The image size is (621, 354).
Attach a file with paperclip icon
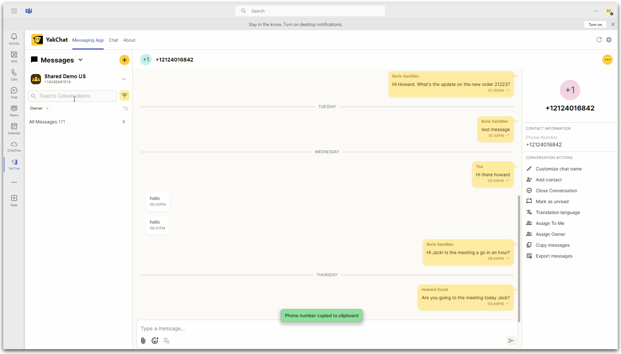click(x=143, y=341)
